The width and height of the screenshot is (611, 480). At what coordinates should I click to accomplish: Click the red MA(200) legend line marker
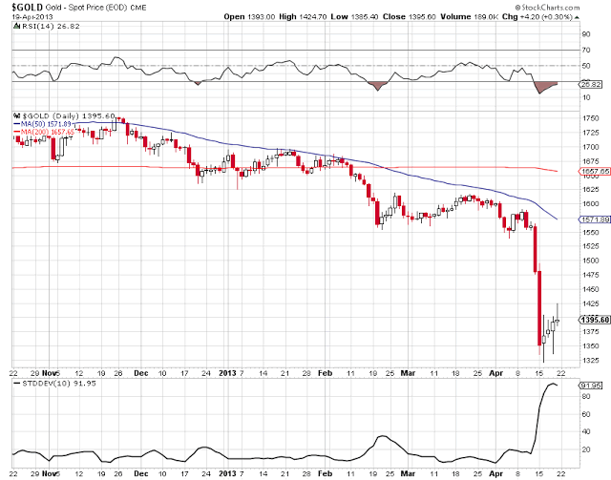point(17,132)
